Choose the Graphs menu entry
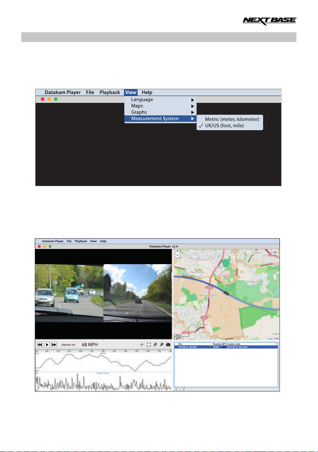318x452 pixels. [160, 112]
